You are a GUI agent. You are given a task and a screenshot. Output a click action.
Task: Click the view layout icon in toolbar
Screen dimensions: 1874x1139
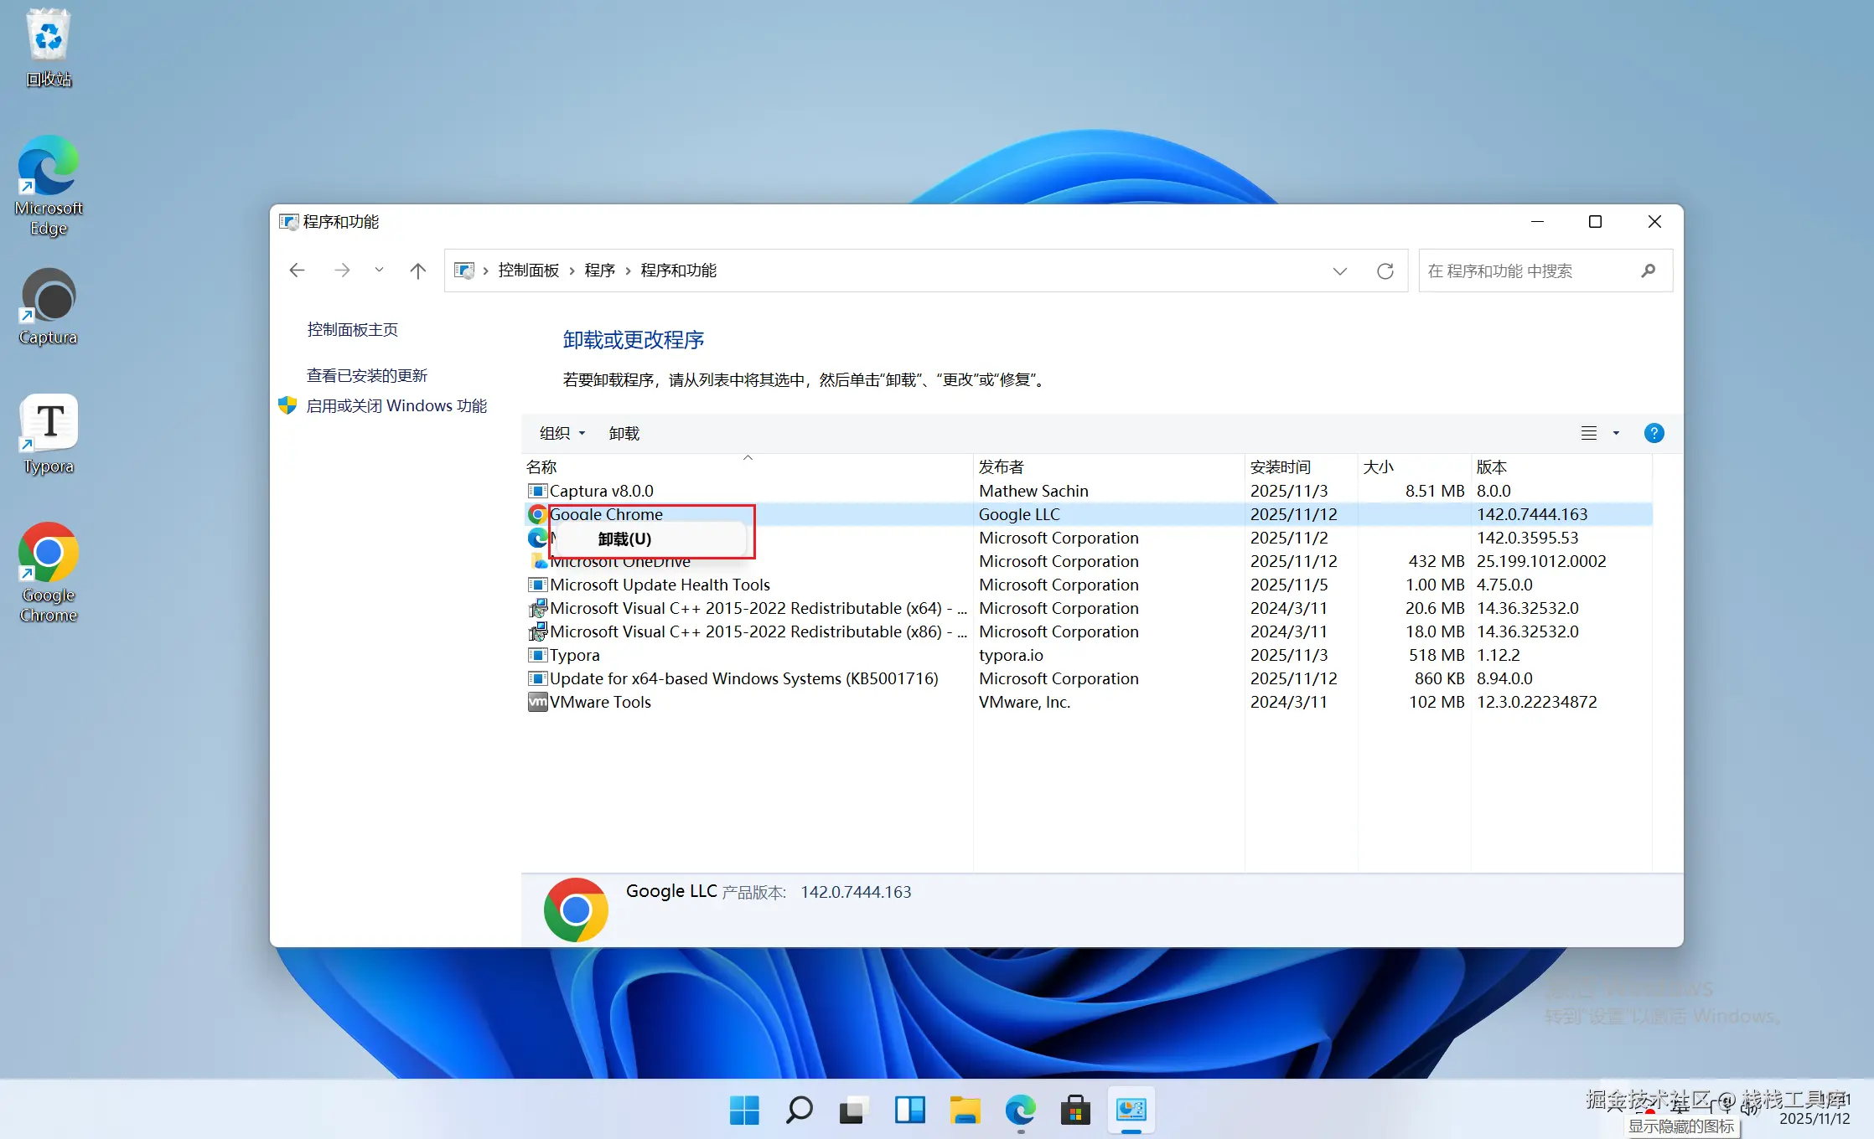[1588, 433]
